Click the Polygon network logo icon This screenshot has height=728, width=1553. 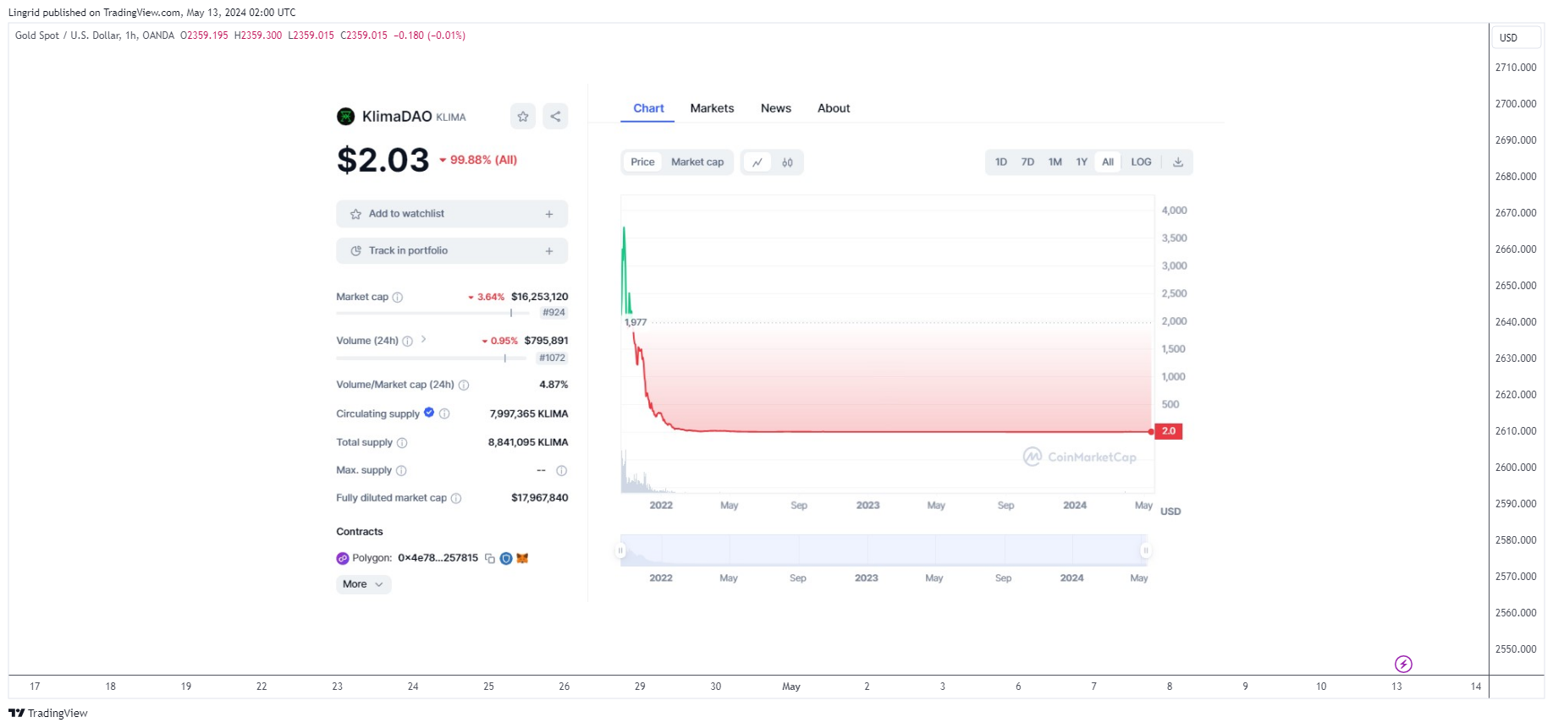tap(343, 559)
